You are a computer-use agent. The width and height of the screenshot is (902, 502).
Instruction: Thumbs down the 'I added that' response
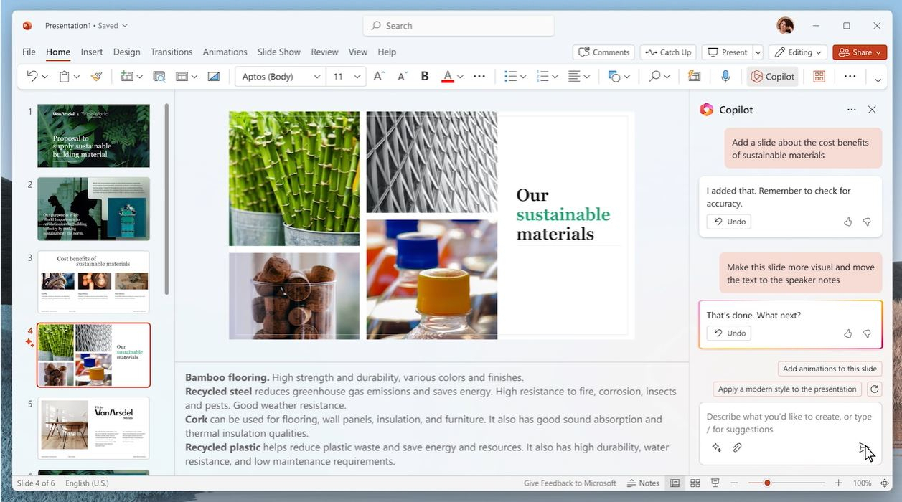point(867,222)
